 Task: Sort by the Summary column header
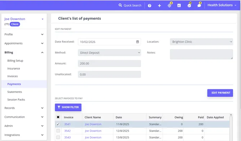tap(155, 117)
